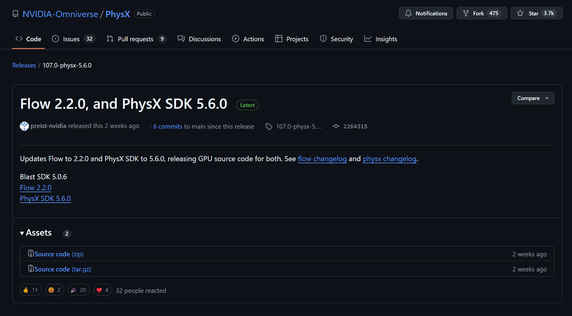Open the PhysX repository link
The height and width of the screenshot is (316, 572).
[118, 14]
